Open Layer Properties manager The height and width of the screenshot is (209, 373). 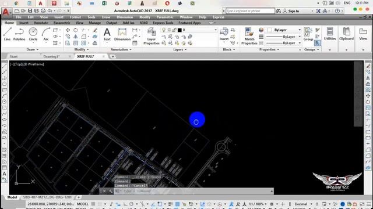click(x=152, y=36)
